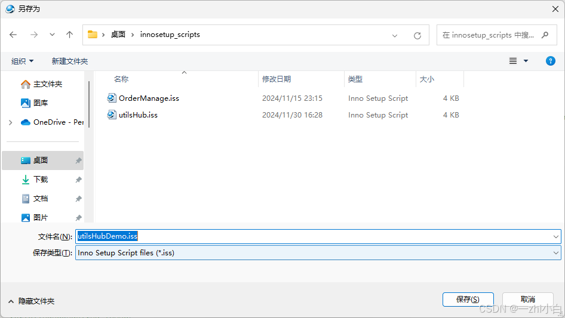This screenshot has height=318, width=565.
Task: Click the folder icon in address bar
Action: pyautogui.click(x=93, y=35)
